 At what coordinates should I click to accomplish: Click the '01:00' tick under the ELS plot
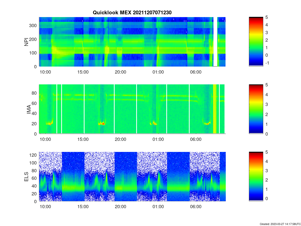(158, 207)
